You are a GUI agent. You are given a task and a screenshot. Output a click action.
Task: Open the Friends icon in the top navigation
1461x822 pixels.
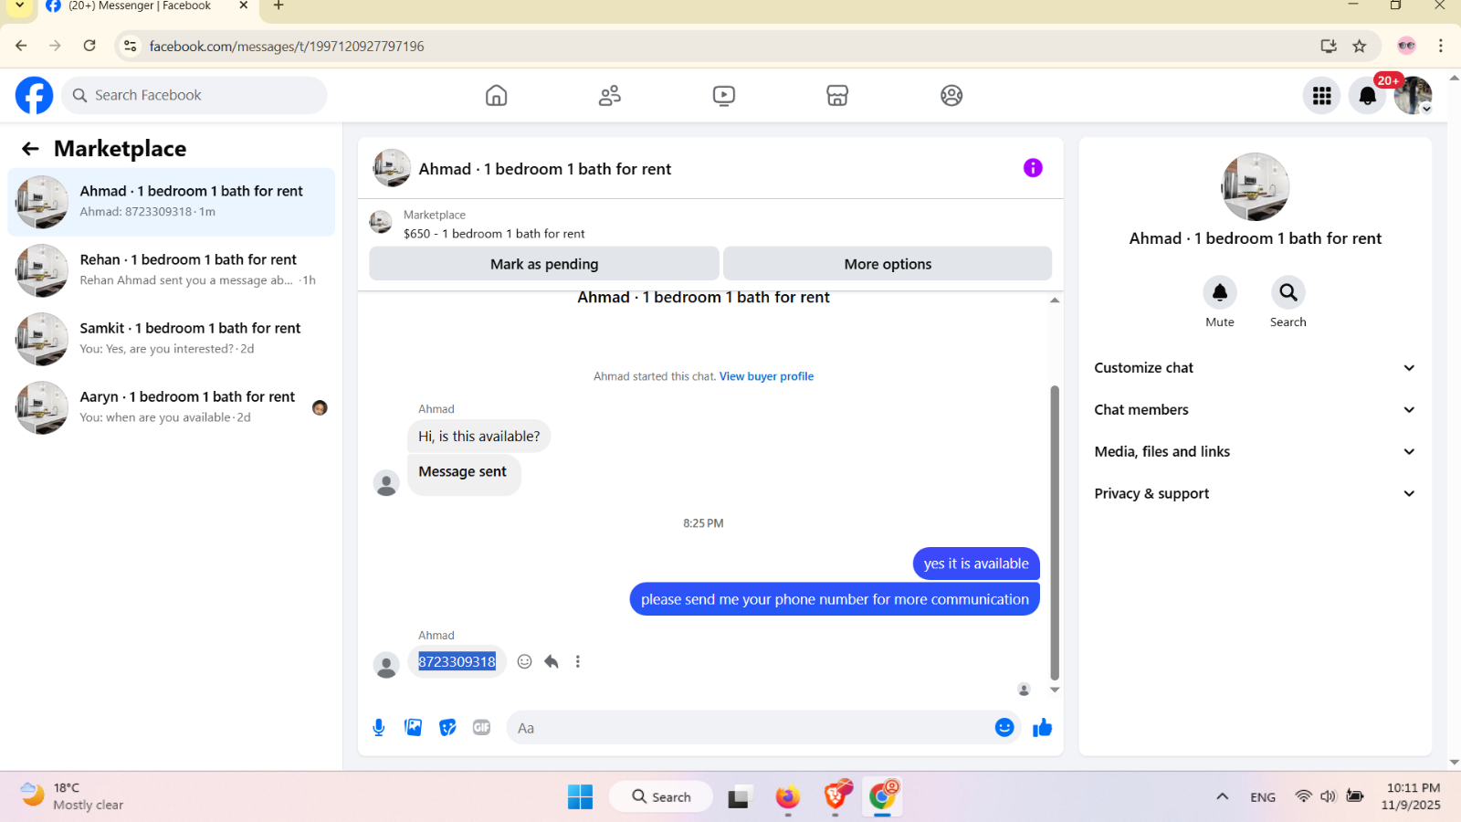point(610,95)
